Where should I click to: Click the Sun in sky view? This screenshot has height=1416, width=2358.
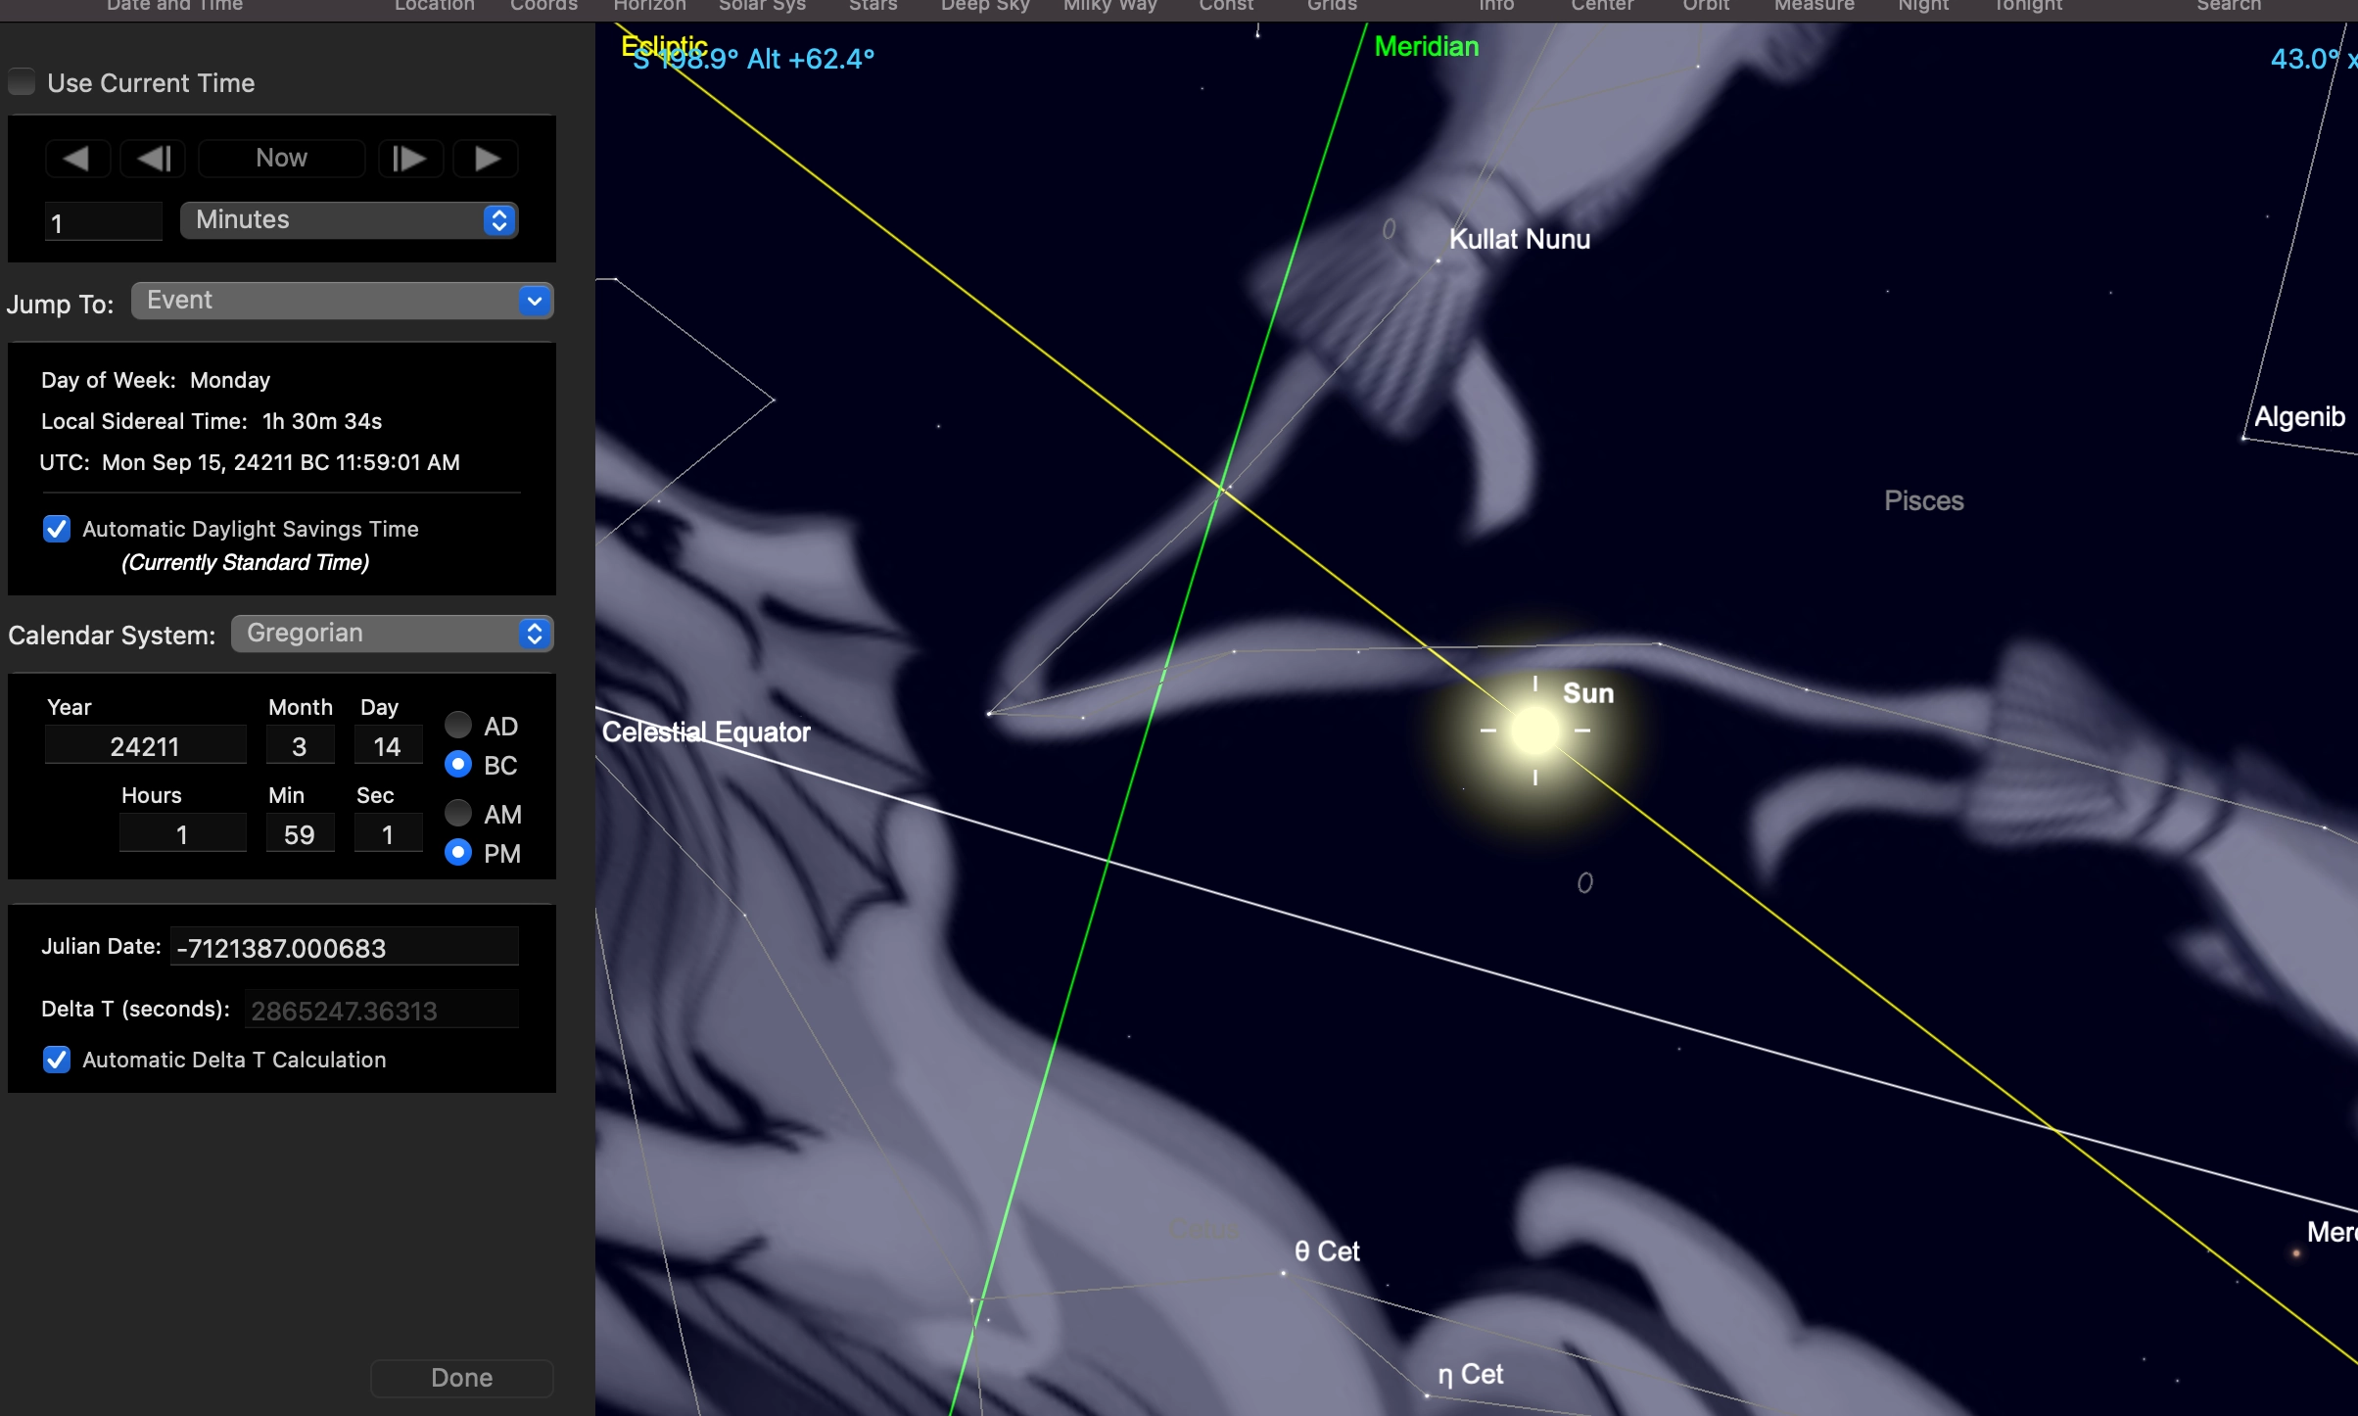pyautogui.click(x=1534, y=731)
